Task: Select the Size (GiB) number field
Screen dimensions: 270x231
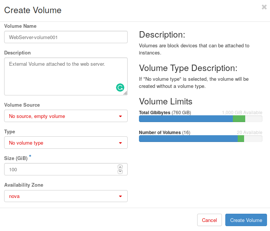Action: [x=60, y=169]
